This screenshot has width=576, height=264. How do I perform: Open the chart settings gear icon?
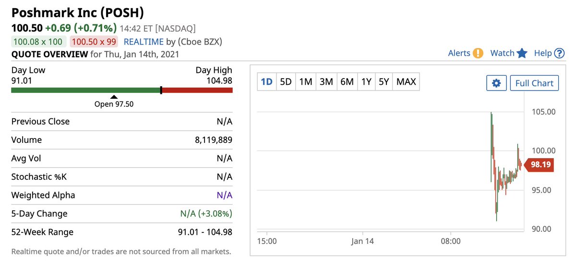pyautogui.click(x=496, y=83)
